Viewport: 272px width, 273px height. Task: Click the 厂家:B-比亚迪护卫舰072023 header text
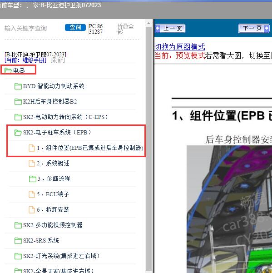click(64, 5)
